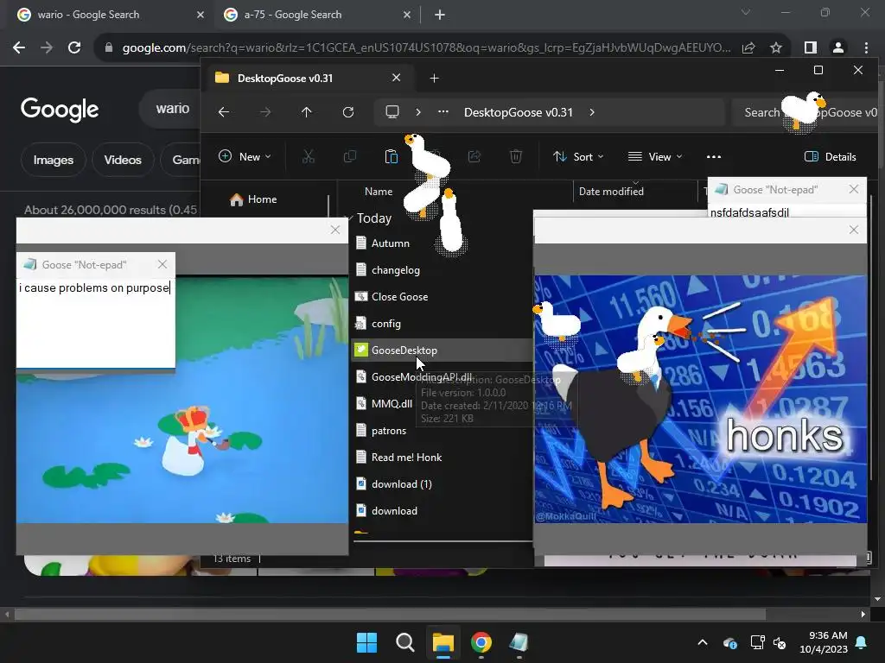This screenshot has height=663, width=885.
Task: Select the changelog file
Action: (396, 270)
